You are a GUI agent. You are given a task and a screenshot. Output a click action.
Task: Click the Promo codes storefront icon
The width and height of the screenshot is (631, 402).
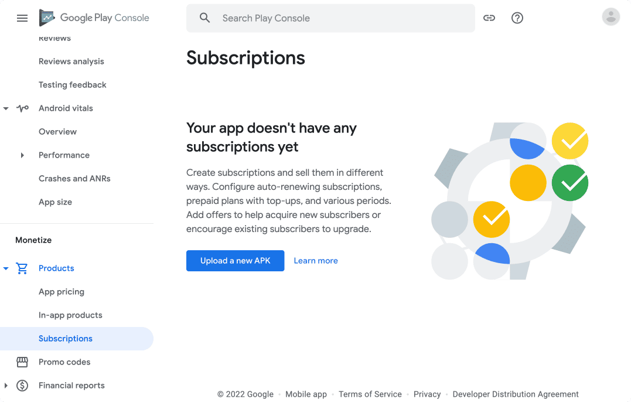(22, 362)
